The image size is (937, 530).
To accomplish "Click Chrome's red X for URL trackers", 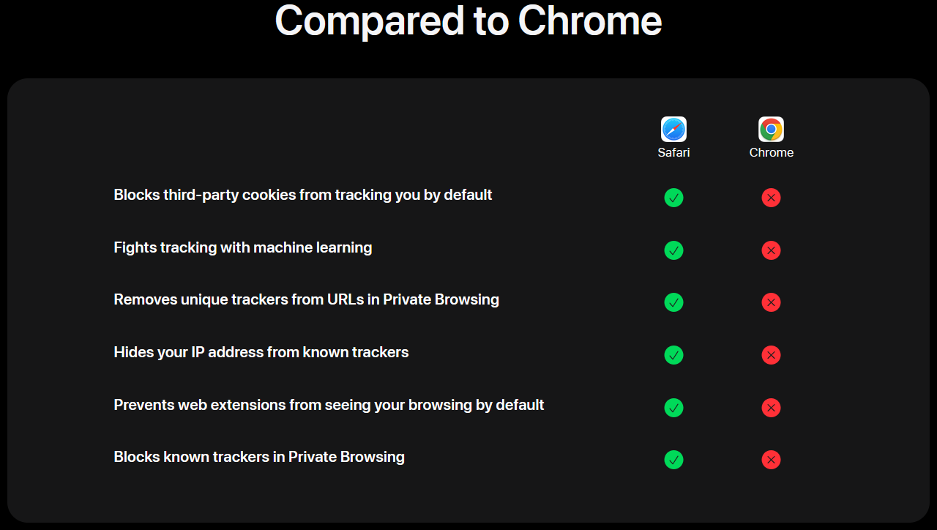I will (x=771, y=302).
